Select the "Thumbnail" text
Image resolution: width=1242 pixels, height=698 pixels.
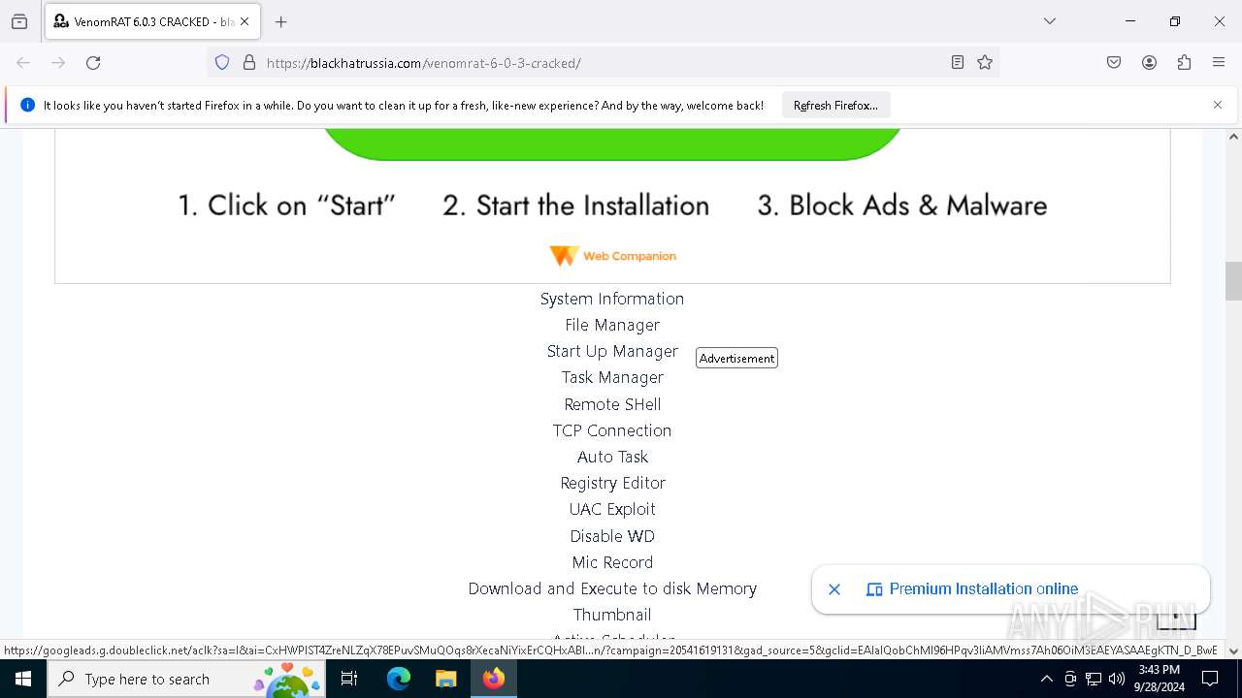pyautogui.click(x=612, y=615)
